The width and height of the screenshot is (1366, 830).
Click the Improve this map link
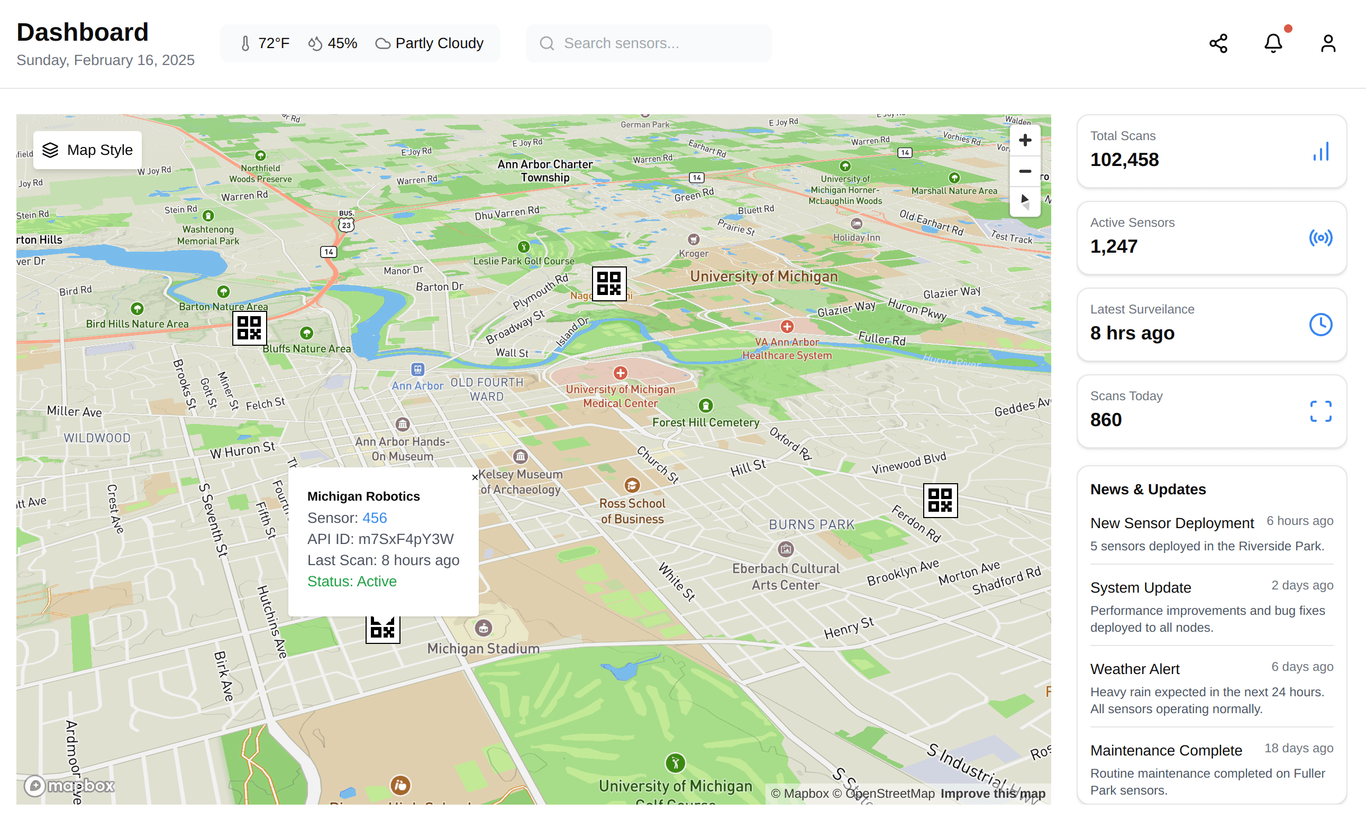tap(993, 794)
